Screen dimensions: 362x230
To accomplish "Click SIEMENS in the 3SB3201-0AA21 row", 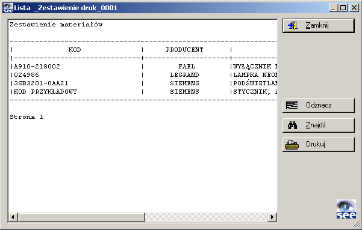I will click(x=184, y=83).
